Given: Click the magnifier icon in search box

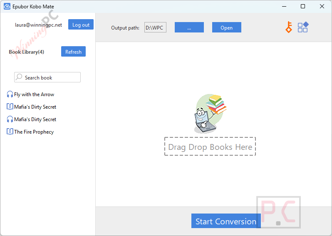Looking at the screenshot, I should [19, 77].
